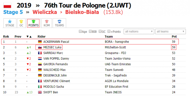Open rider GAVIRIA Fernando's profile
190x96 pixels.
click(55, 64)
